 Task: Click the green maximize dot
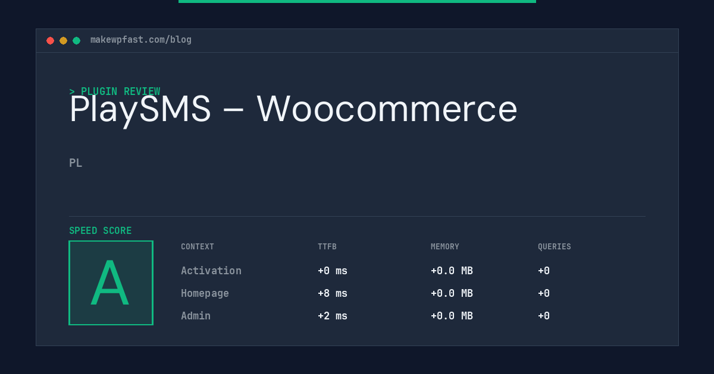76,40
